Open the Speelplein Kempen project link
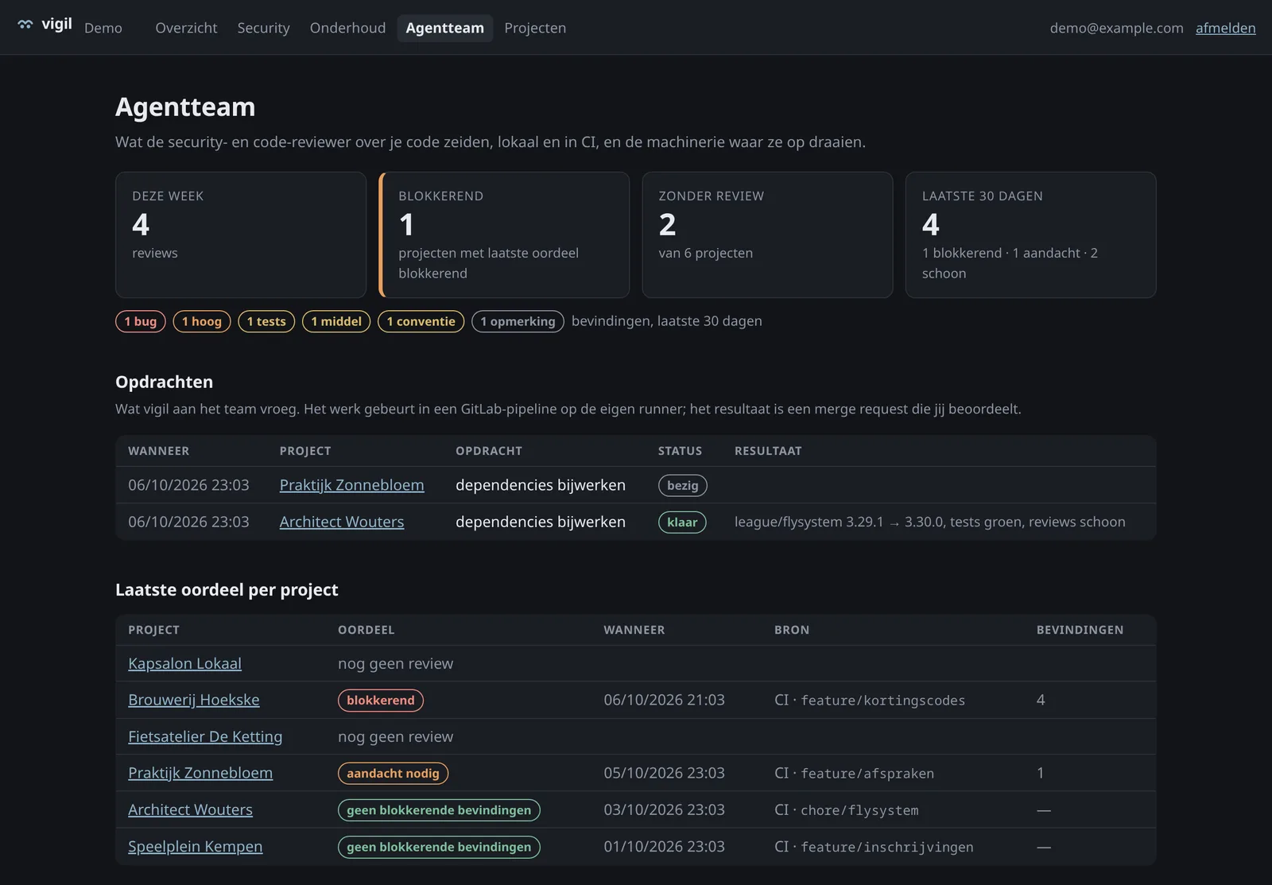Image resolution: width=1272 pixels, height=885 pixels. tap(196, 846)
